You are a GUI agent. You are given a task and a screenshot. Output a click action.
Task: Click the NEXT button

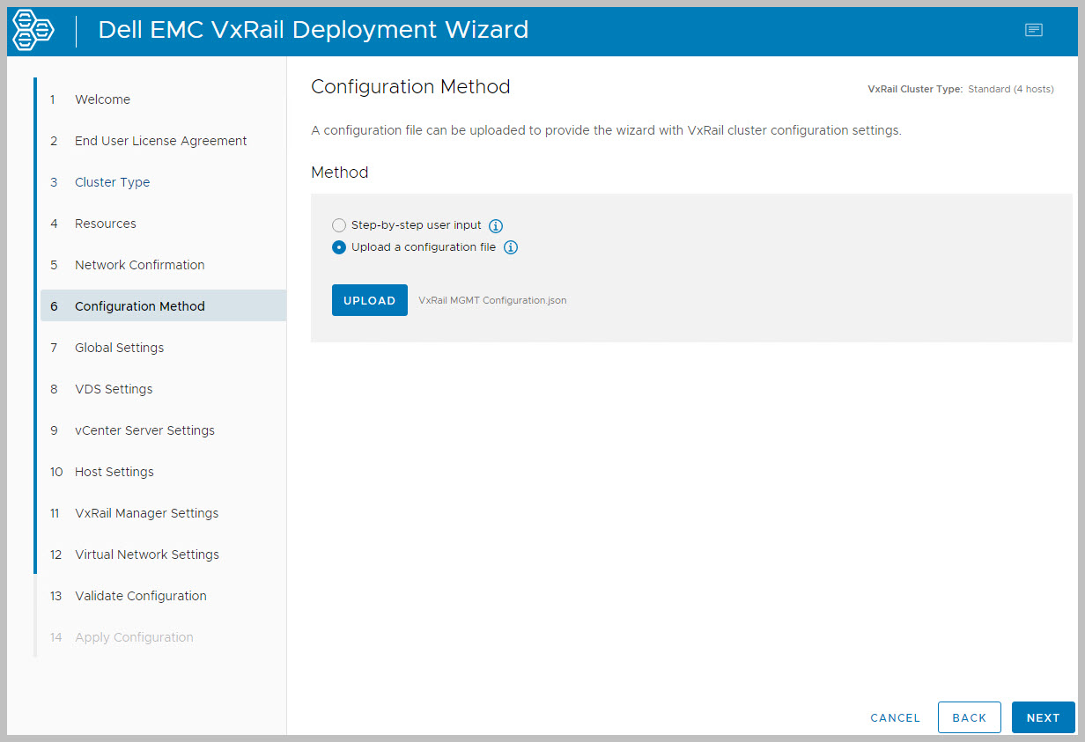1043,717
